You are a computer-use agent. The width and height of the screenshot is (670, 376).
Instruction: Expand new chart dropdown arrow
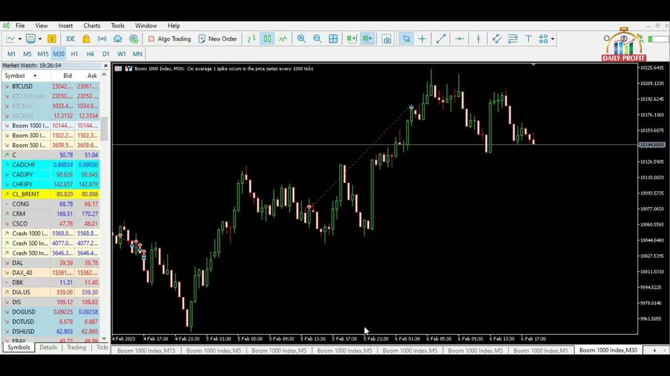coord(20,39)
